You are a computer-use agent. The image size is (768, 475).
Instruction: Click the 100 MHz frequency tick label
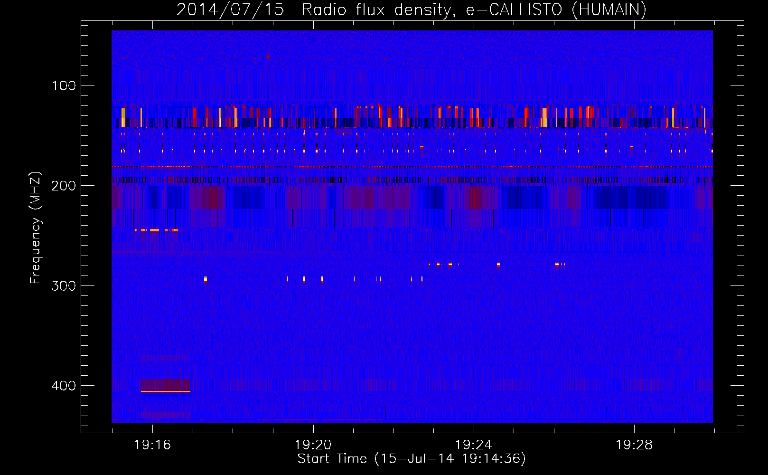coord(64,86)
